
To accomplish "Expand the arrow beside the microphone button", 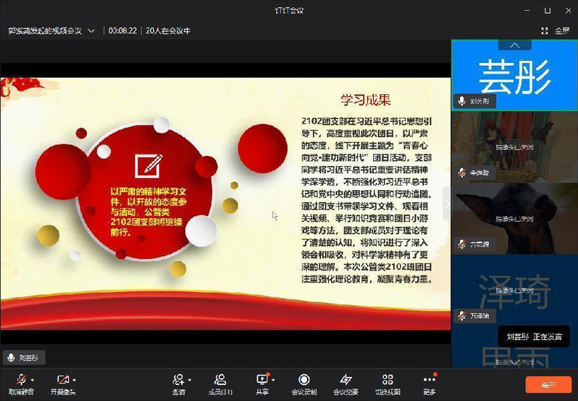I will click(x=33, y=379).
